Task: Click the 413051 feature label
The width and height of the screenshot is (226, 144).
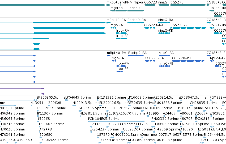Action: [37, 103]
